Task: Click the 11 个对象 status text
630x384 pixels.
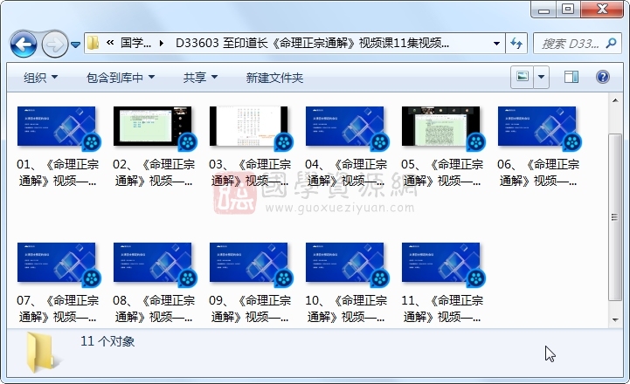Action: (107, 341)
